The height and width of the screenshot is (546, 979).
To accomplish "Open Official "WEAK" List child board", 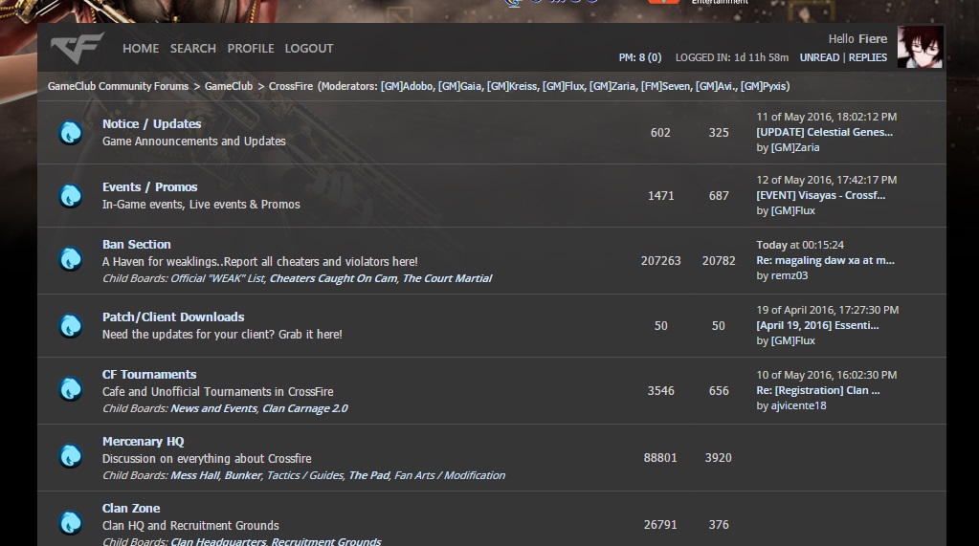I will [x=218, y=278].
